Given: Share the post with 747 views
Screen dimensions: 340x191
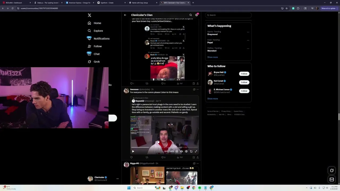Looking at the screenshot, I should pyautogui.click(x=198, y=83).
